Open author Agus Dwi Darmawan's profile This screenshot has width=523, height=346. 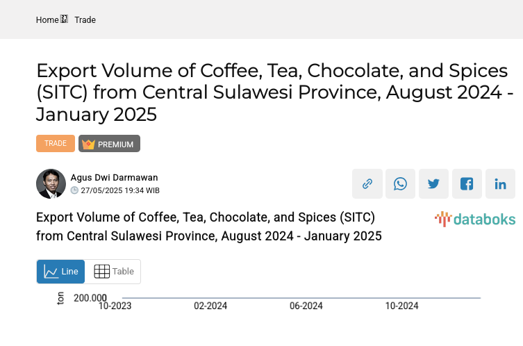[115, 177]
